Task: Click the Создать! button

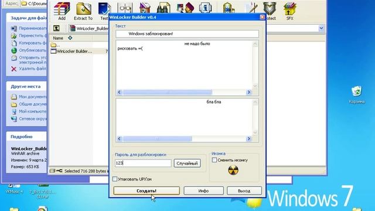Action: [146, 190]
